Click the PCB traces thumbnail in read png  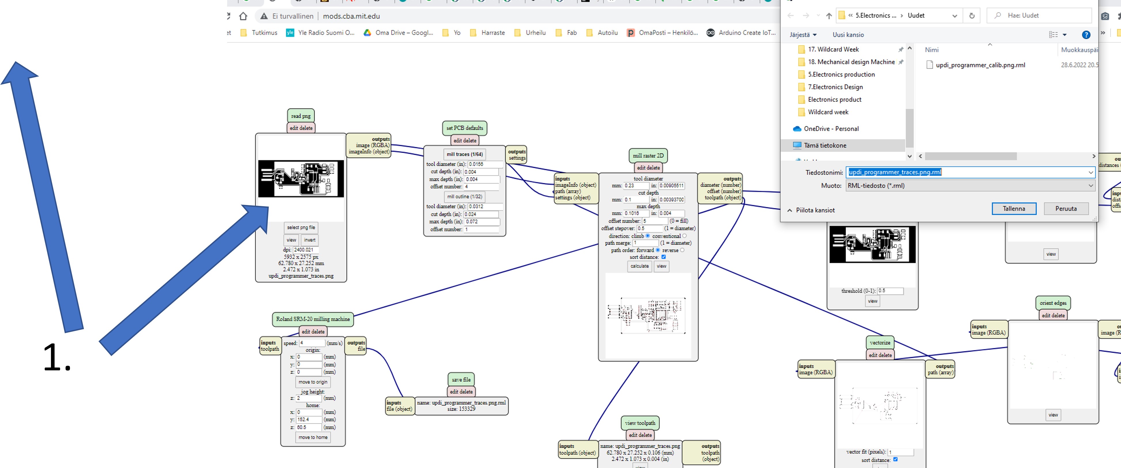click(x=301, y=179)
